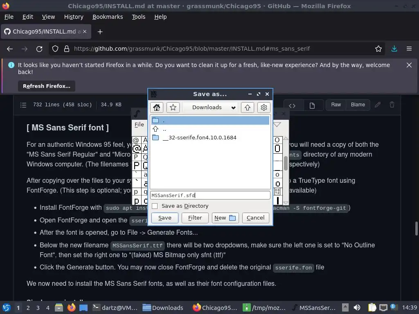Image resolution: width=419 pixels, height=314 pixels.
Task: Open Firefox View menu
Action: point(48,17)
